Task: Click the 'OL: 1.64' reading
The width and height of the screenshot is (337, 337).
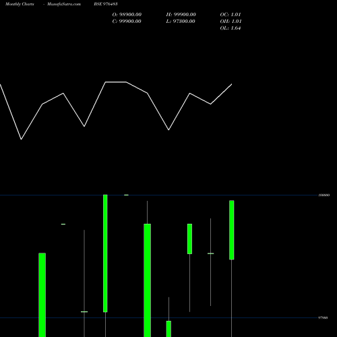Action: pyautogui.click(x=231, y=28)
